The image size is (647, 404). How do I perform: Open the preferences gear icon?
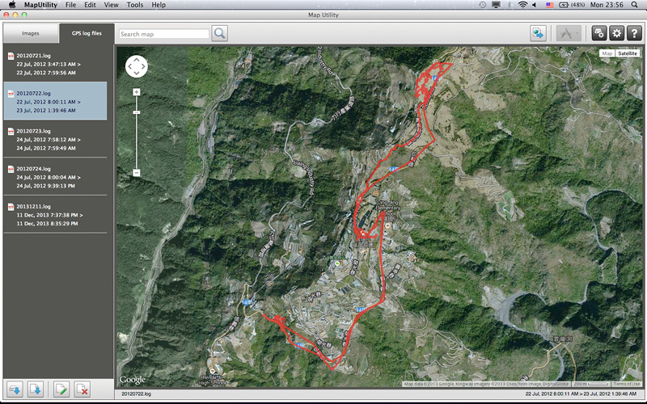point(616,33)
